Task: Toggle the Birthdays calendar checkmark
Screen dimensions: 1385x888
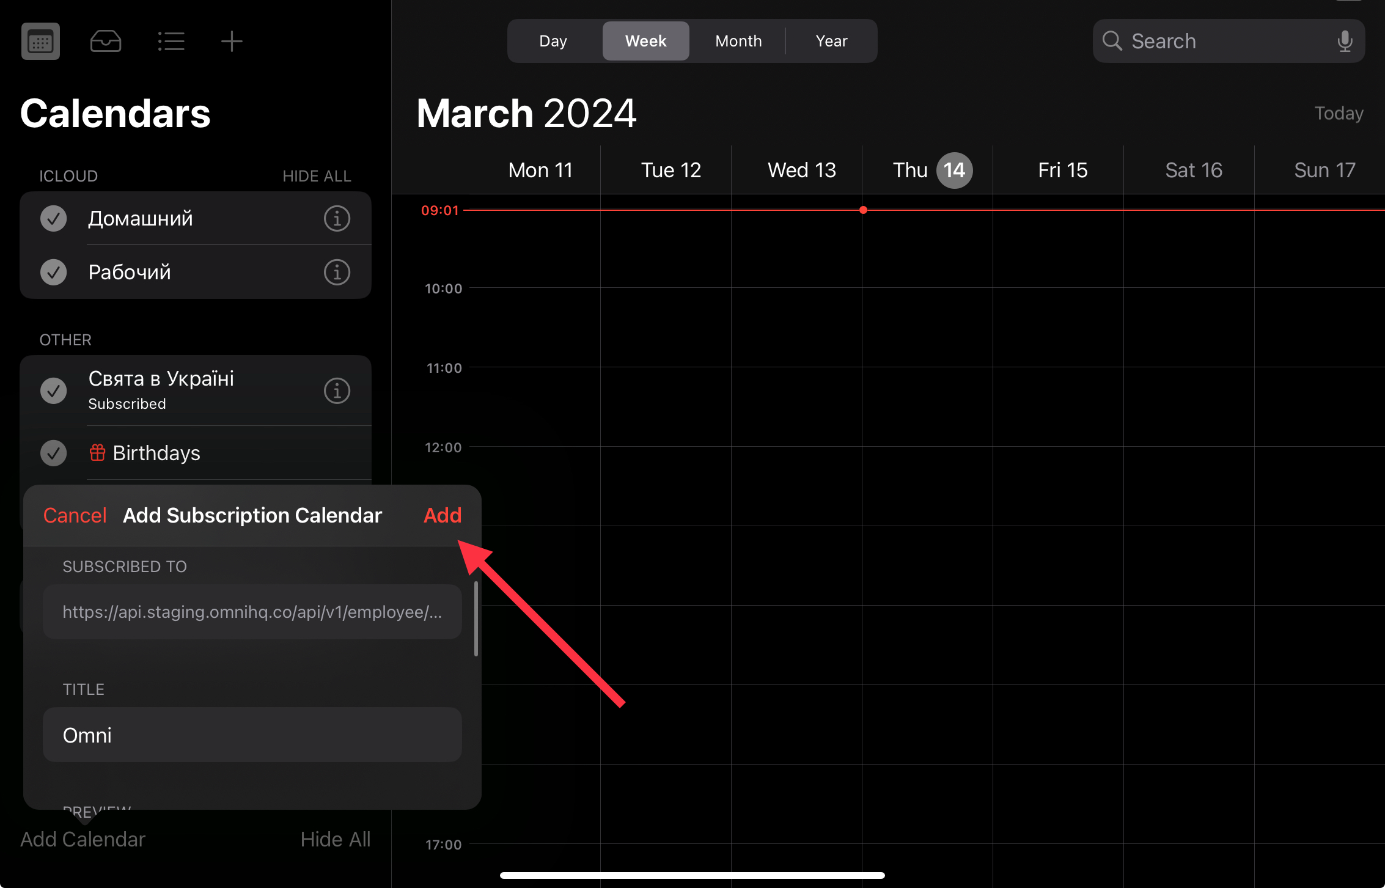Action: [x=54, y=453]
